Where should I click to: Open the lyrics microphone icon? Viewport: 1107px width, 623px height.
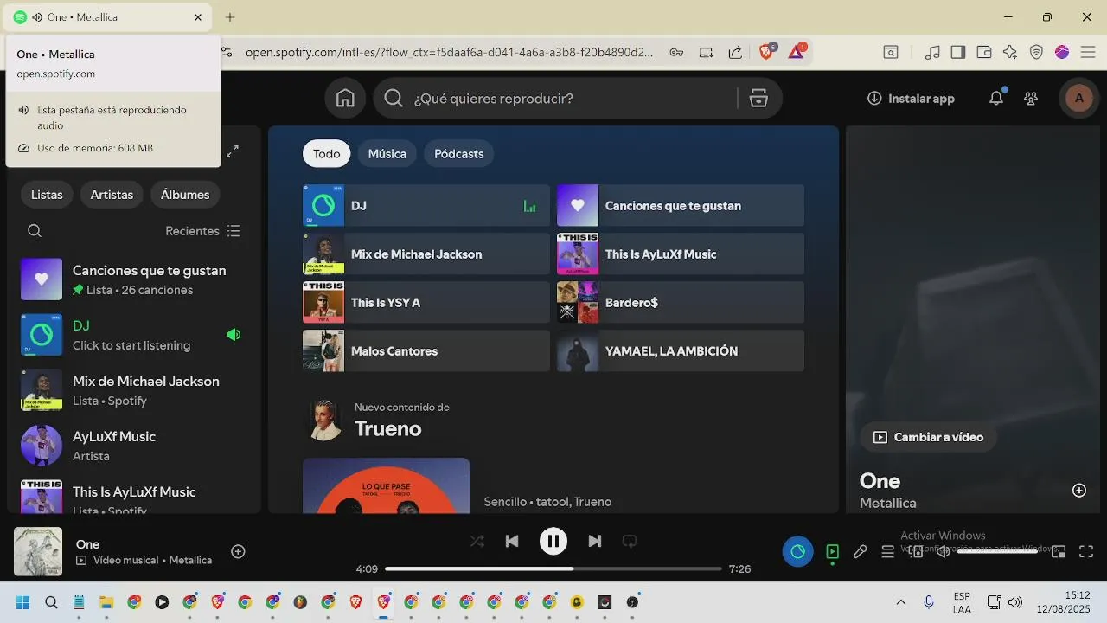coord(860,551)
